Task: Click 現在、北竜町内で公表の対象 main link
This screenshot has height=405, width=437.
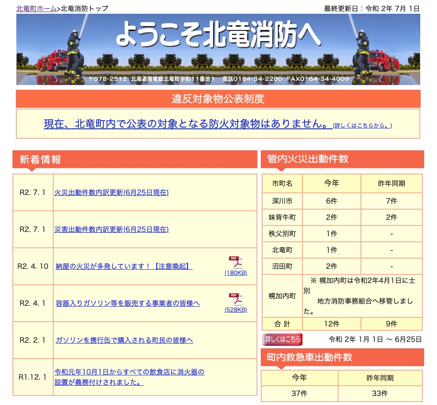Action: (187, 124)
